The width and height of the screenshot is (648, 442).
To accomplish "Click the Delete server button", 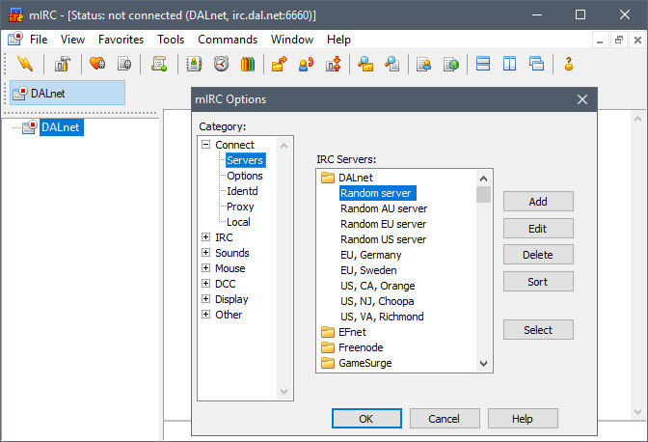I will coord(538,255).
